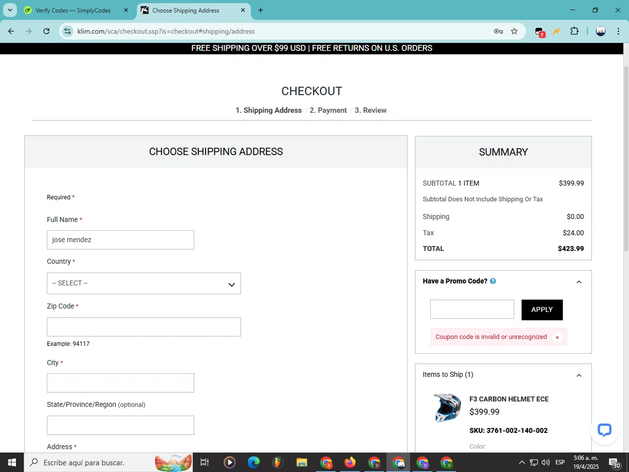The image size is (629, 472).
Task: Click the browser forward arrow
Action: 29,31
